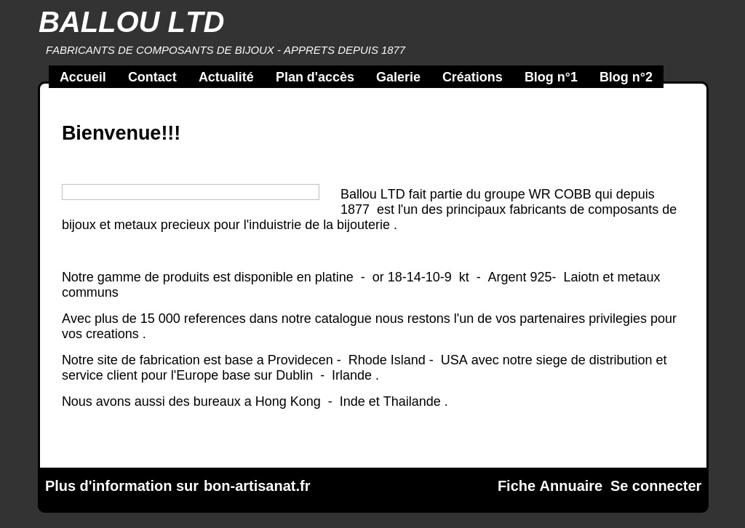The width and height of the screenshot is (745, 528).
Task: Click the paragraph starting 'Notre gamme de produits'
Action: 361,284
